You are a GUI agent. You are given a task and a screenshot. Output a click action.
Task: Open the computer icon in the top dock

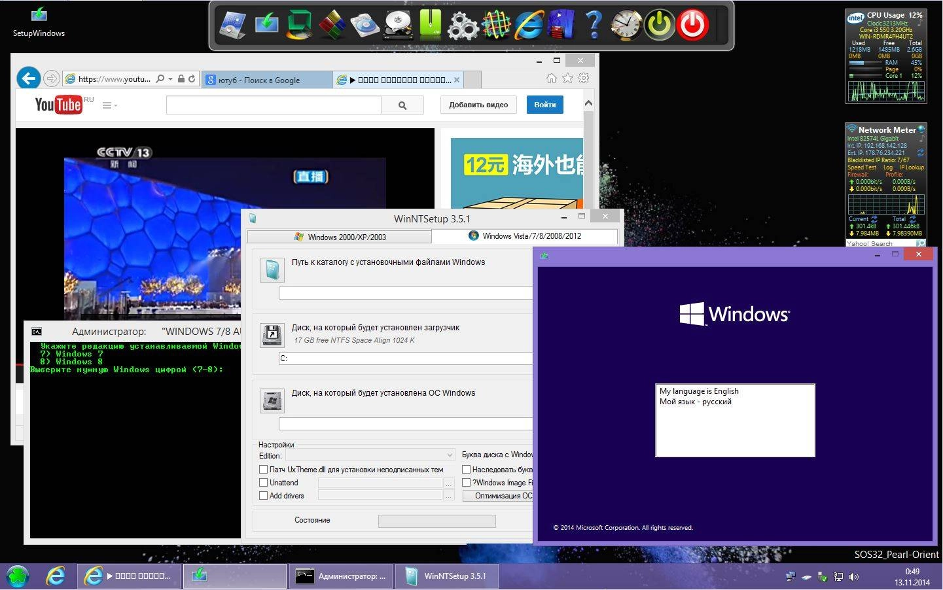(233, 25)
